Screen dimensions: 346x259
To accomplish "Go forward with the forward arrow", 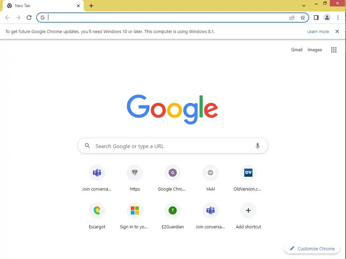I will pyautogui.click(x=18, y=18).
